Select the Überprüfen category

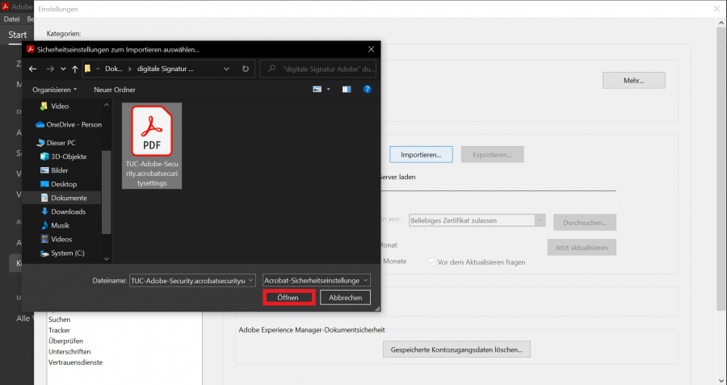coord(66,341)
